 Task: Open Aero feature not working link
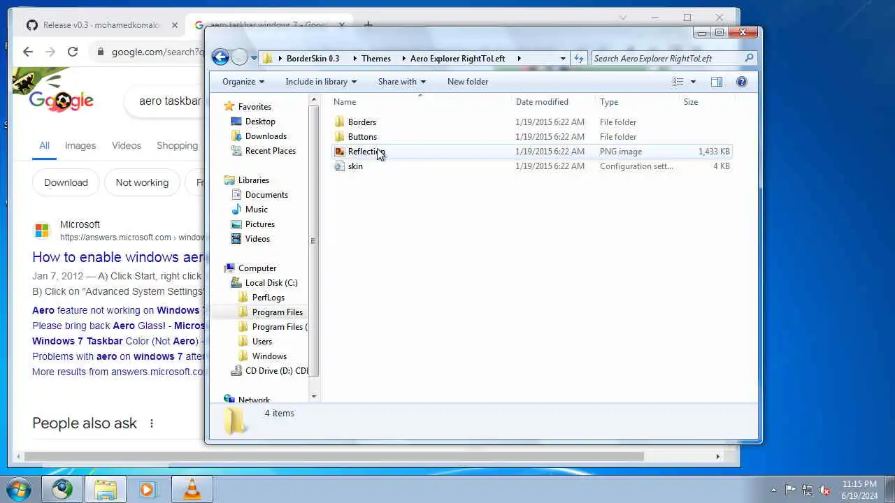tap(118, 310)
